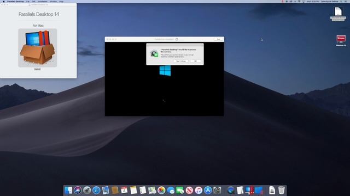Click the Wi-Fi status icon in menu bar
The height and width of the screenshot is (196, 350).
[x=299, y=1]
